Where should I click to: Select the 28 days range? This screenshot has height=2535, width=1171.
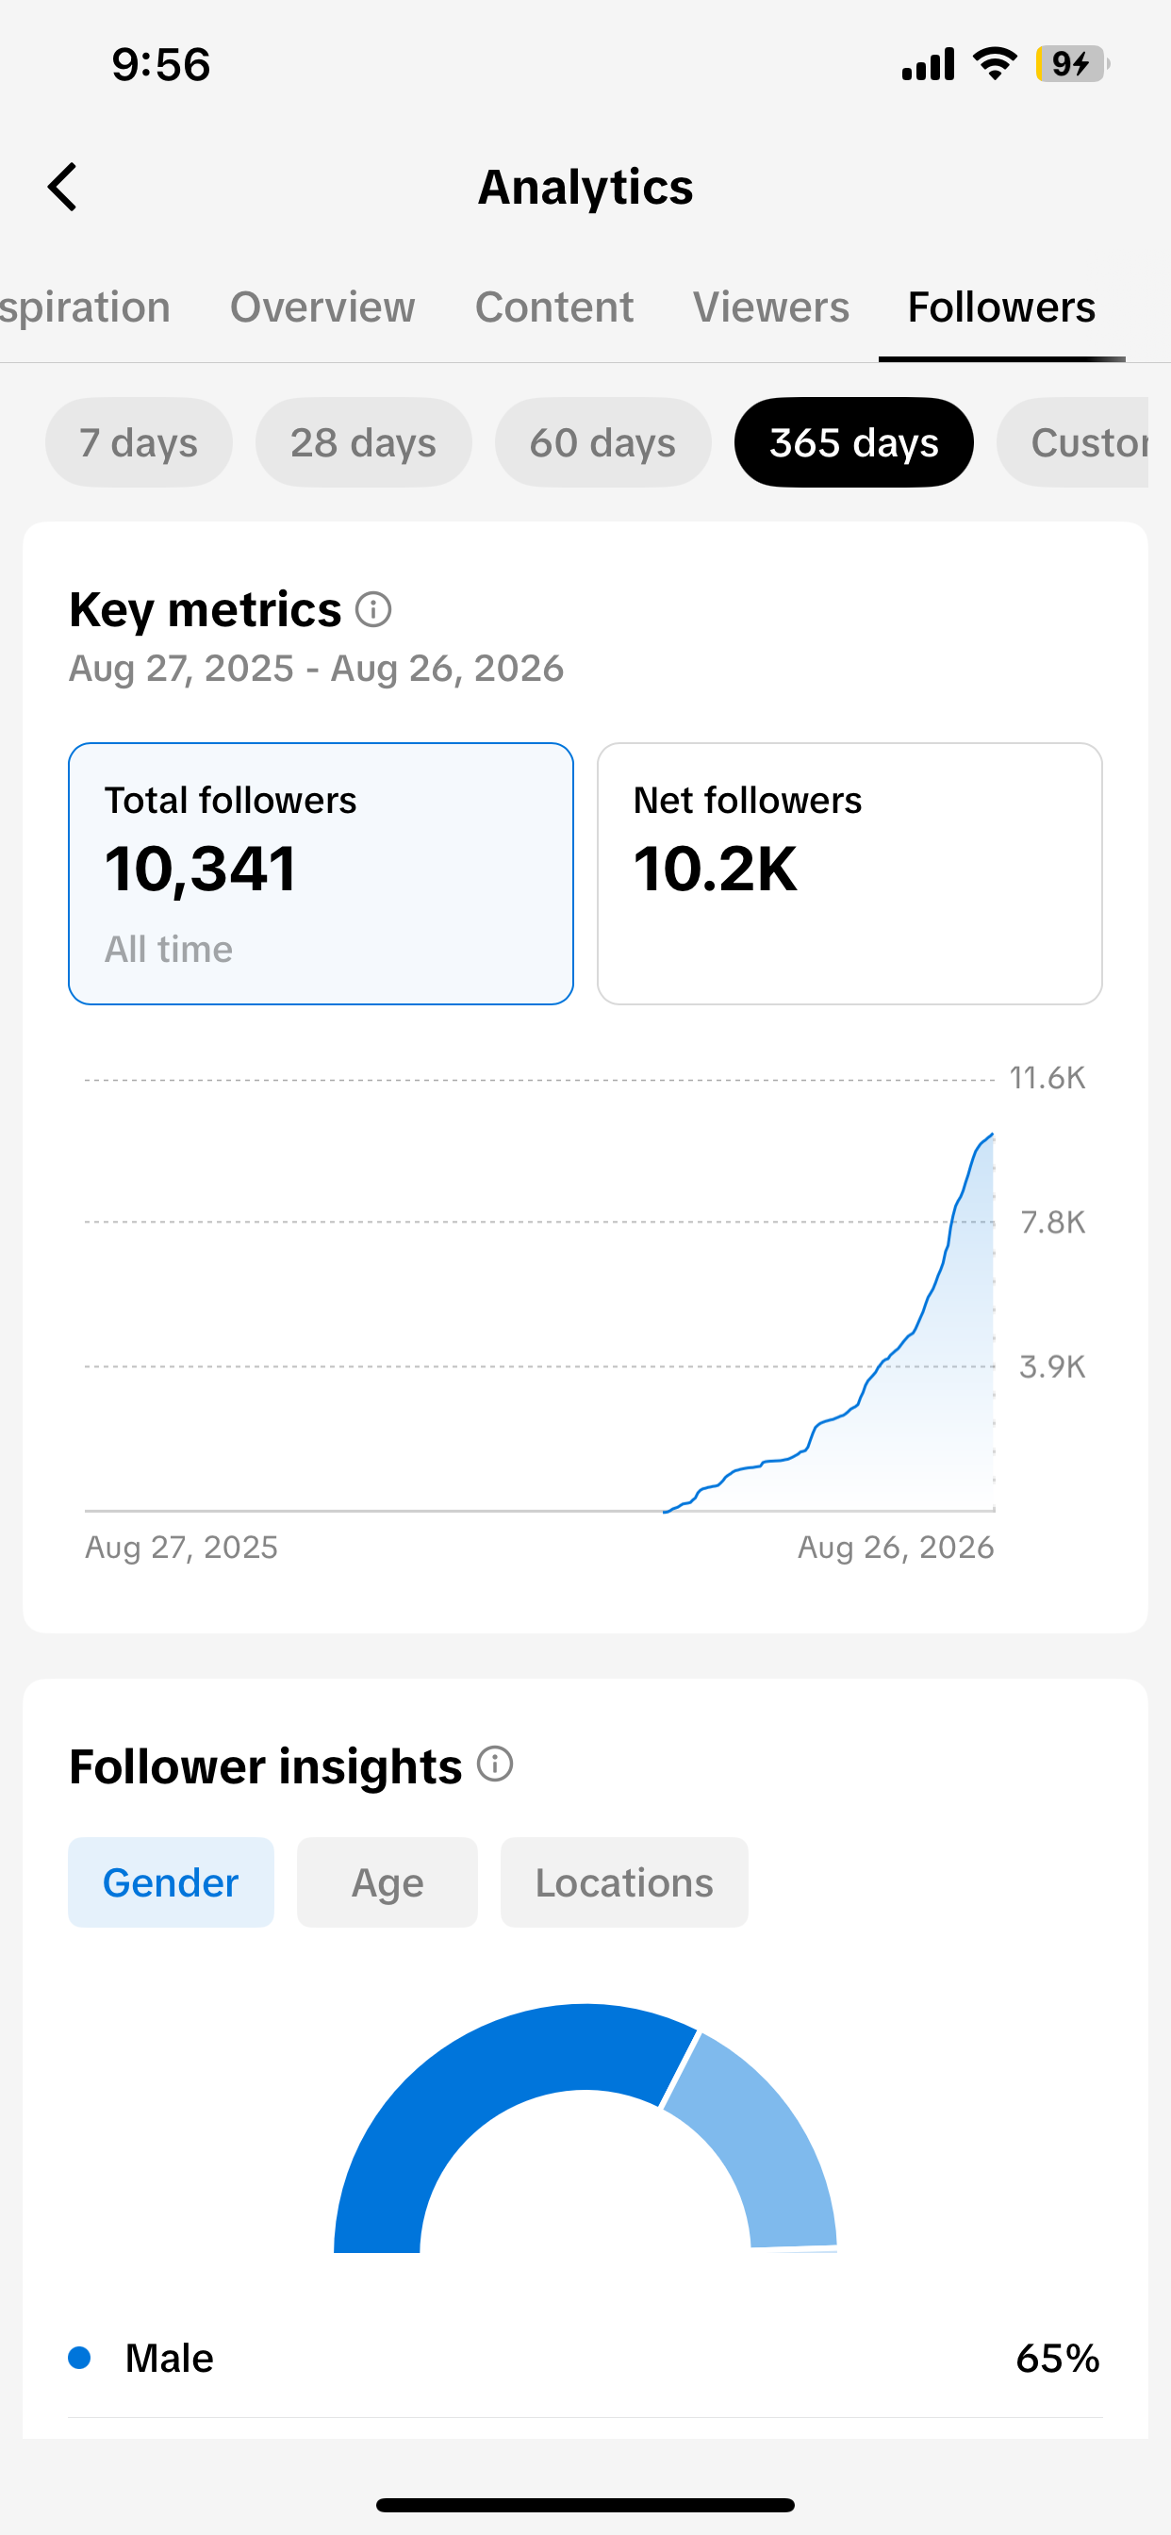pos(363,443)
